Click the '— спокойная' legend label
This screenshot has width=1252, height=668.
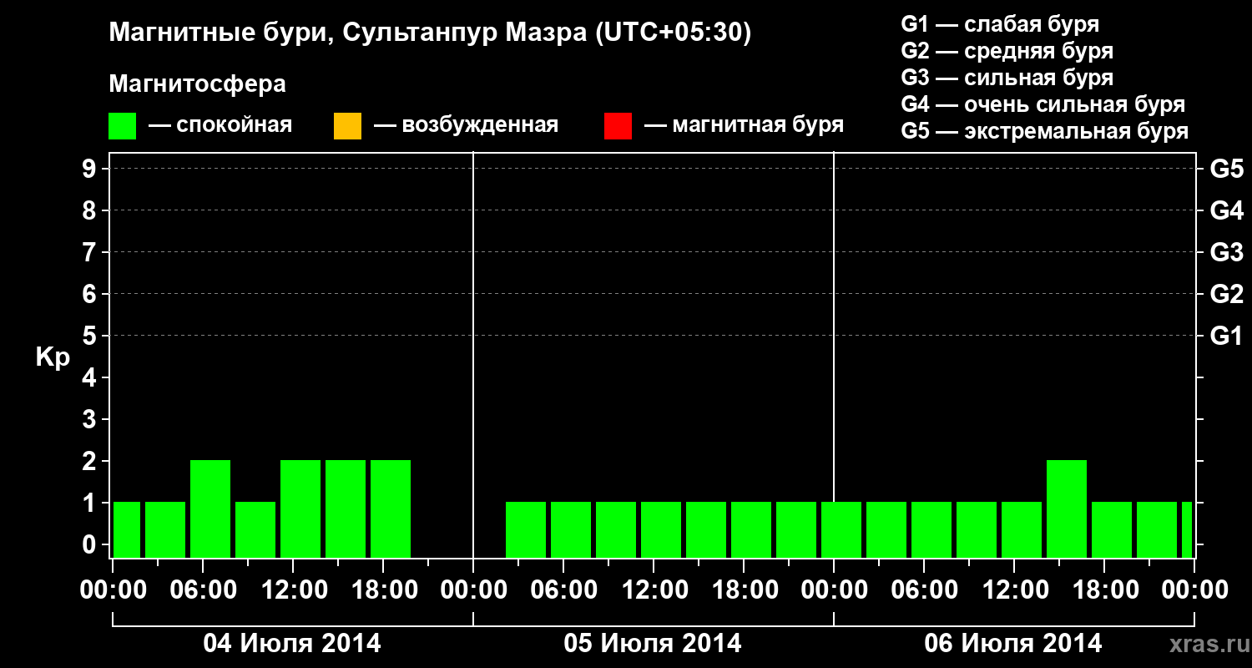tap(220, 125)
